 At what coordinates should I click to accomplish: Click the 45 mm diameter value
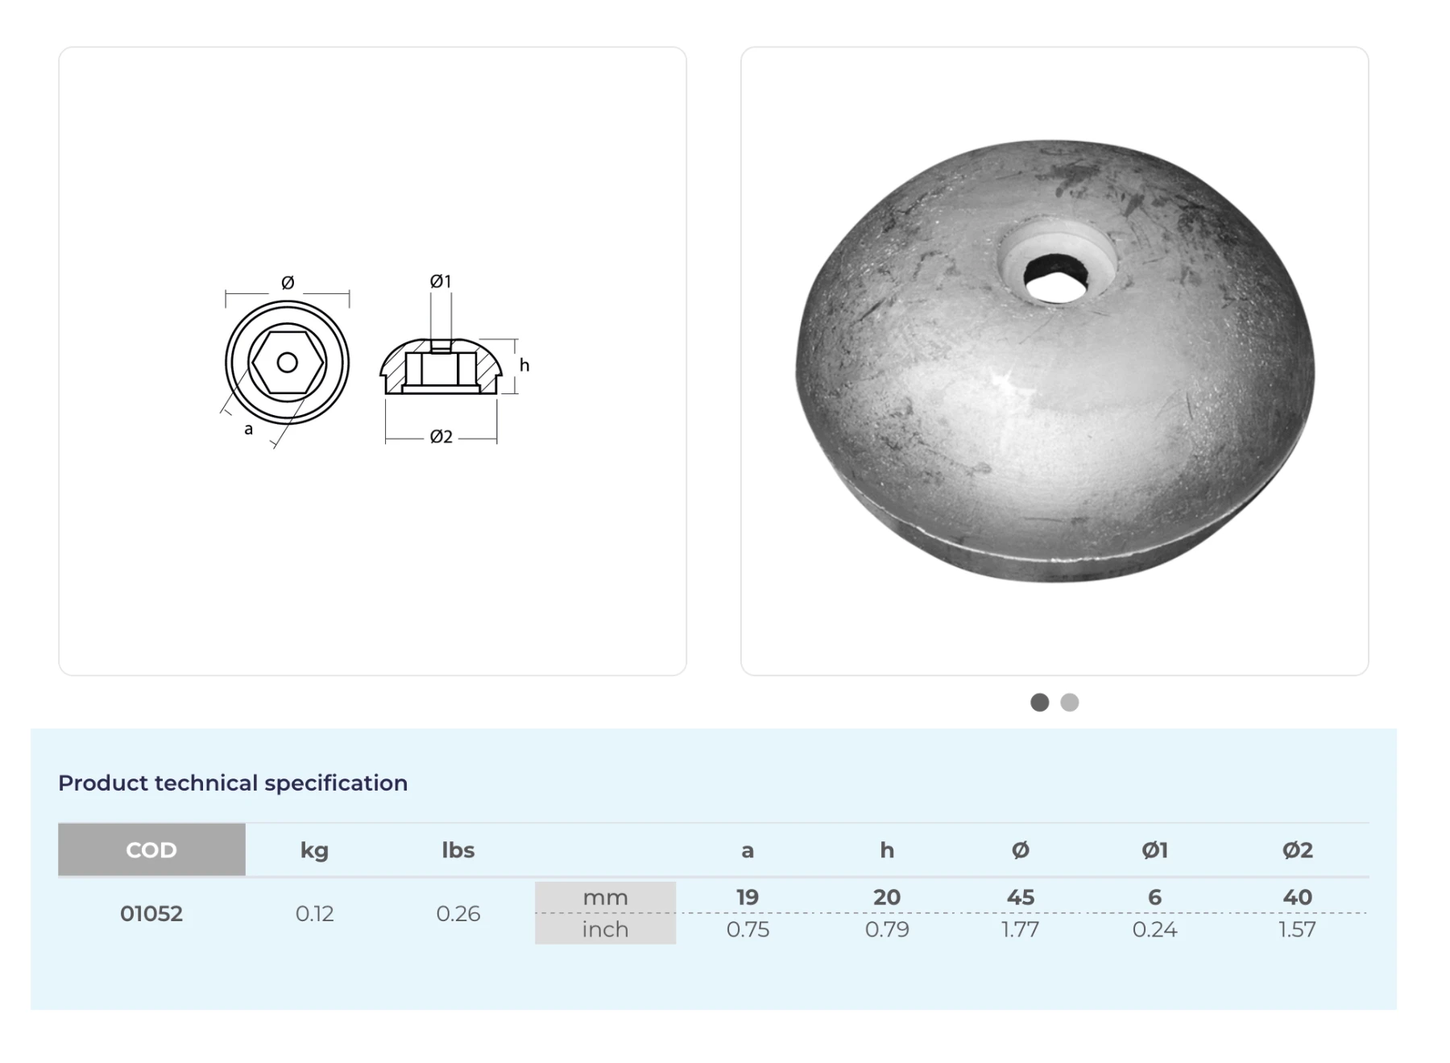tap(1020, 897)
